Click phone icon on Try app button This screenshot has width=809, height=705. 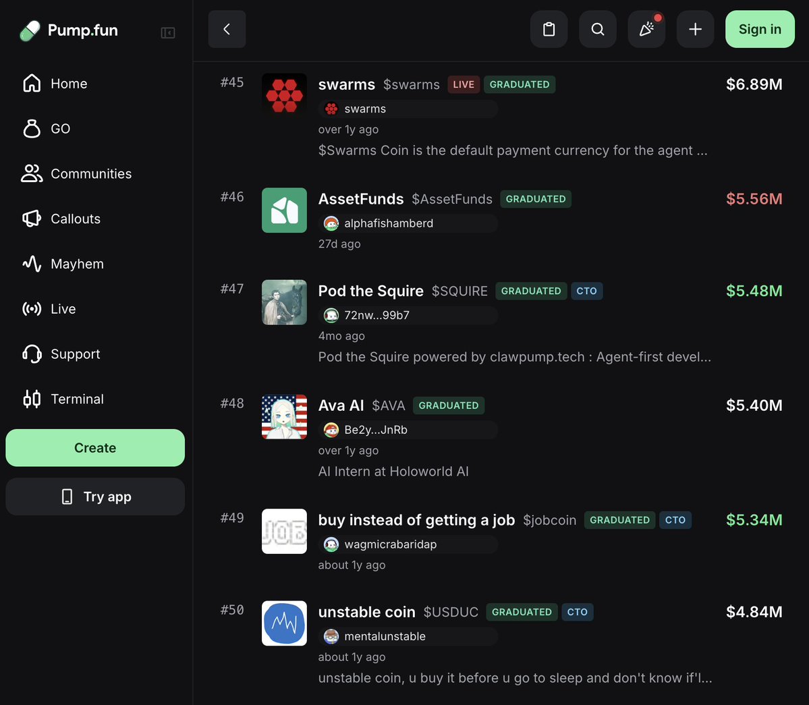tap(67, 497)
